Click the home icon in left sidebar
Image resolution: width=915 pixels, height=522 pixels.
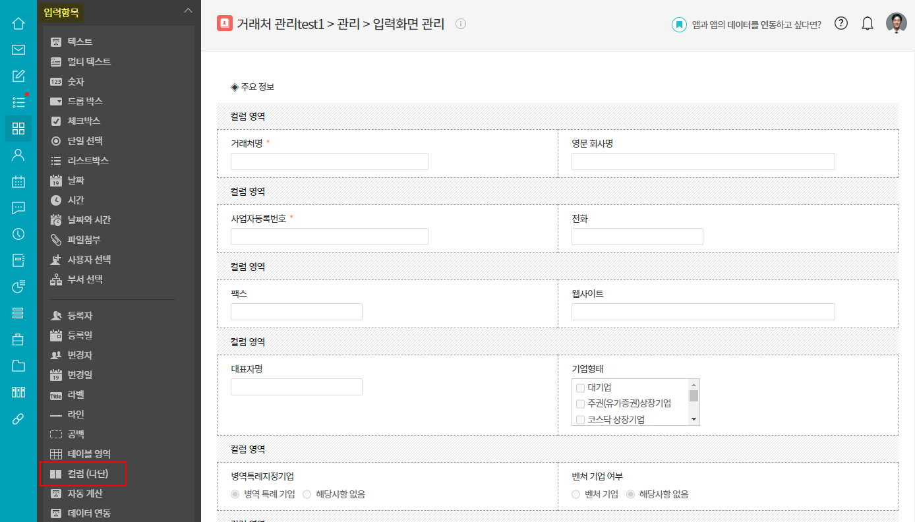tap(18, 24)
